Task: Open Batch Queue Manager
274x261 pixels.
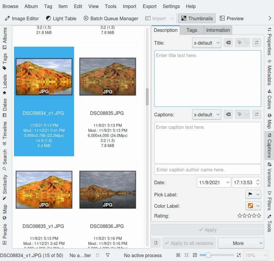Action: (111, 18)
